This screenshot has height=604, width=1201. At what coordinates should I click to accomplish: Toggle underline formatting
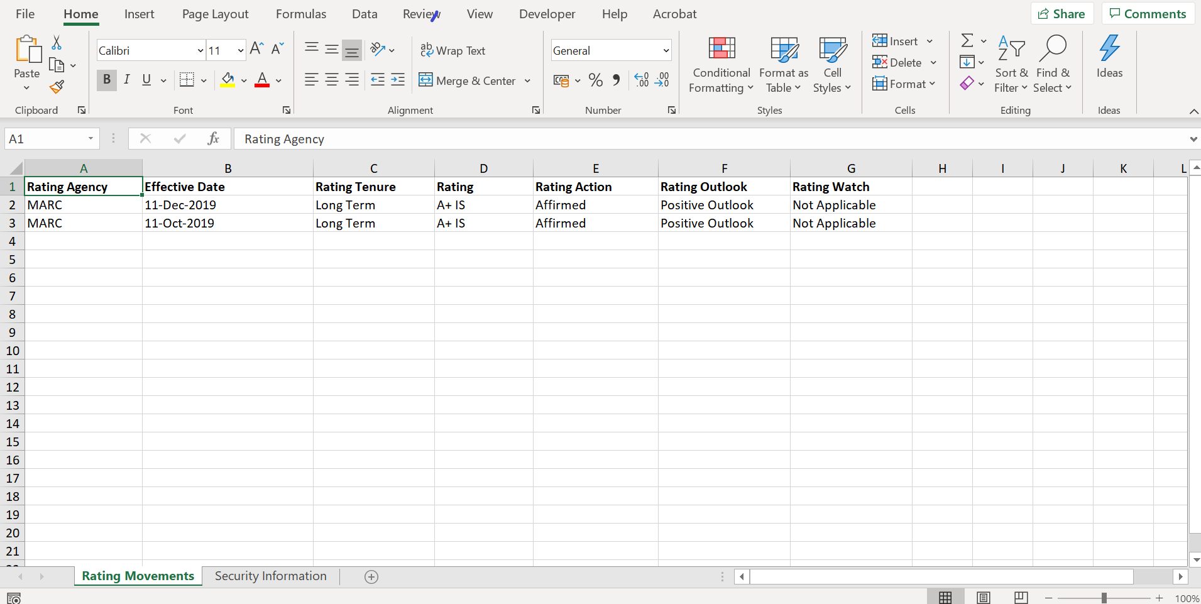[146, 80]
